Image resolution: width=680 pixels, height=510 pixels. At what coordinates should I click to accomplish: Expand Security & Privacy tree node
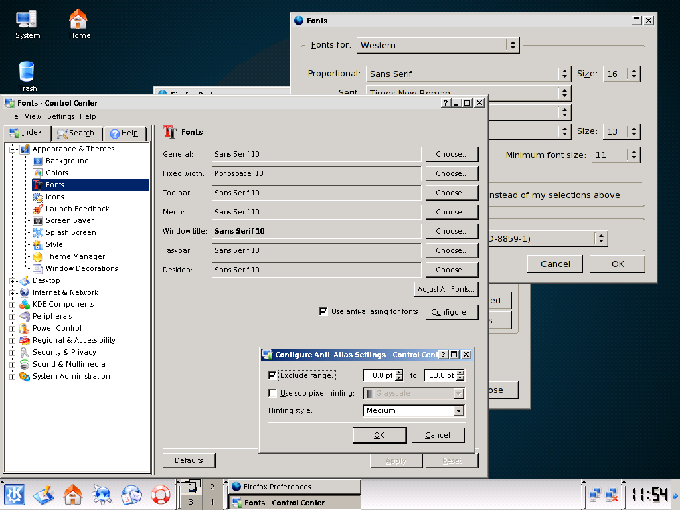click(x=13, y=352)
